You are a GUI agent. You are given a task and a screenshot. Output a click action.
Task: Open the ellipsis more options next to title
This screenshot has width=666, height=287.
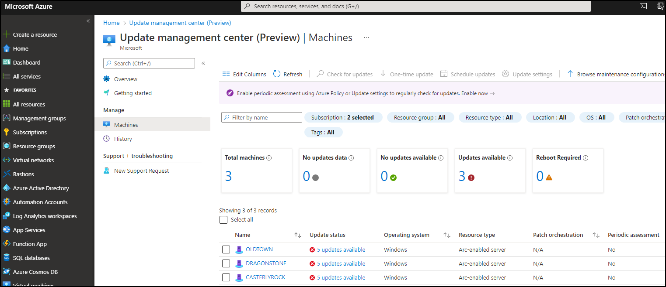point(366,38)
